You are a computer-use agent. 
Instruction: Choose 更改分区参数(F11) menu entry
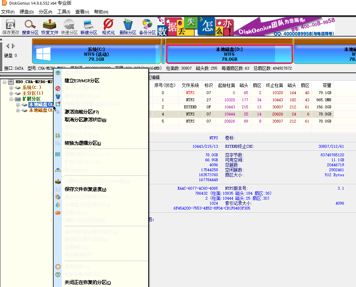83,128
